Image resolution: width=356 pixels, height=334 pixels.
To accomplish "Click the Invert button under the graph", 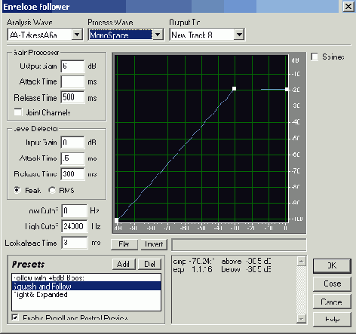I will (x=154, y=244).
